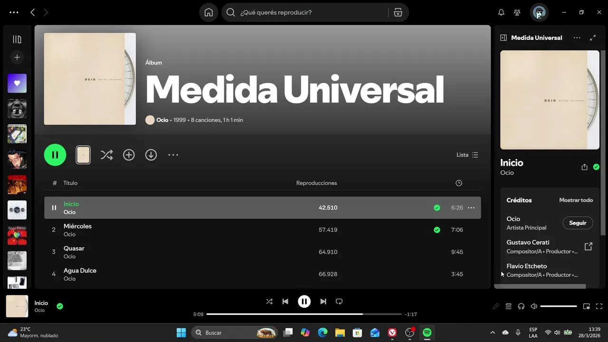
Task: Follow Ocio with the Seguir button
Action: click(x=578, y=223)
